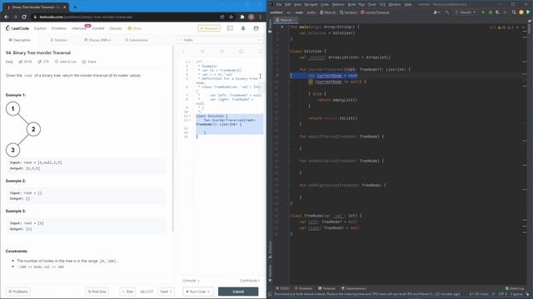Open the Contribute dropdown
The height and width of the screenshot is (299, 533).
(250, 281)
